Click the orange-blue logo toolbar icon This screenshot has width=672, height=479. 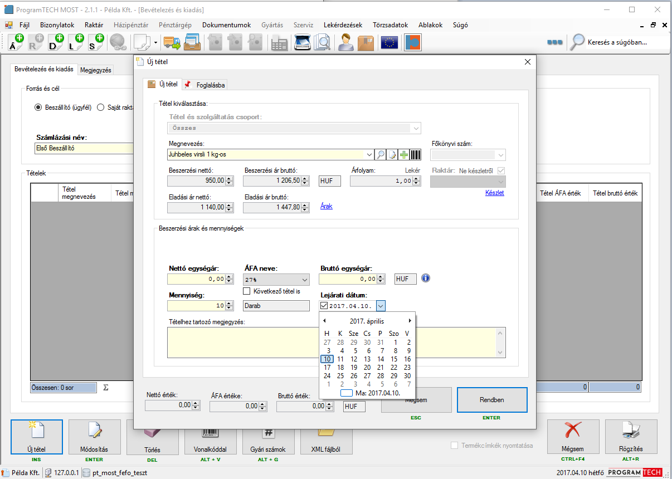(x=412, y=42)
